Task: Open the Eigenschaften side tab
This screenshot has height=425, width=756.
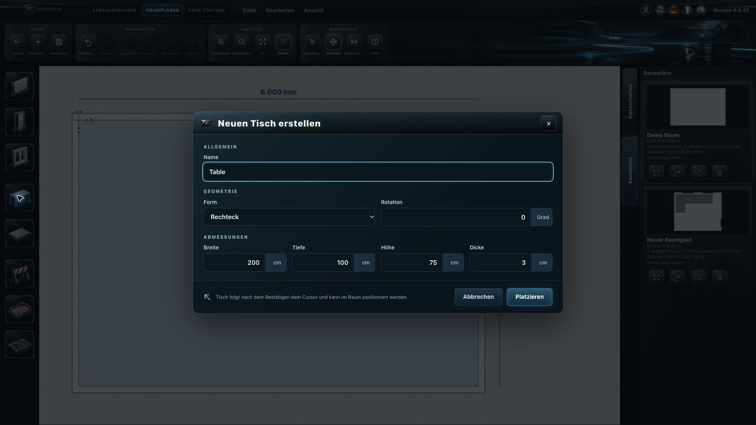Action: click(x=630, y=102)
